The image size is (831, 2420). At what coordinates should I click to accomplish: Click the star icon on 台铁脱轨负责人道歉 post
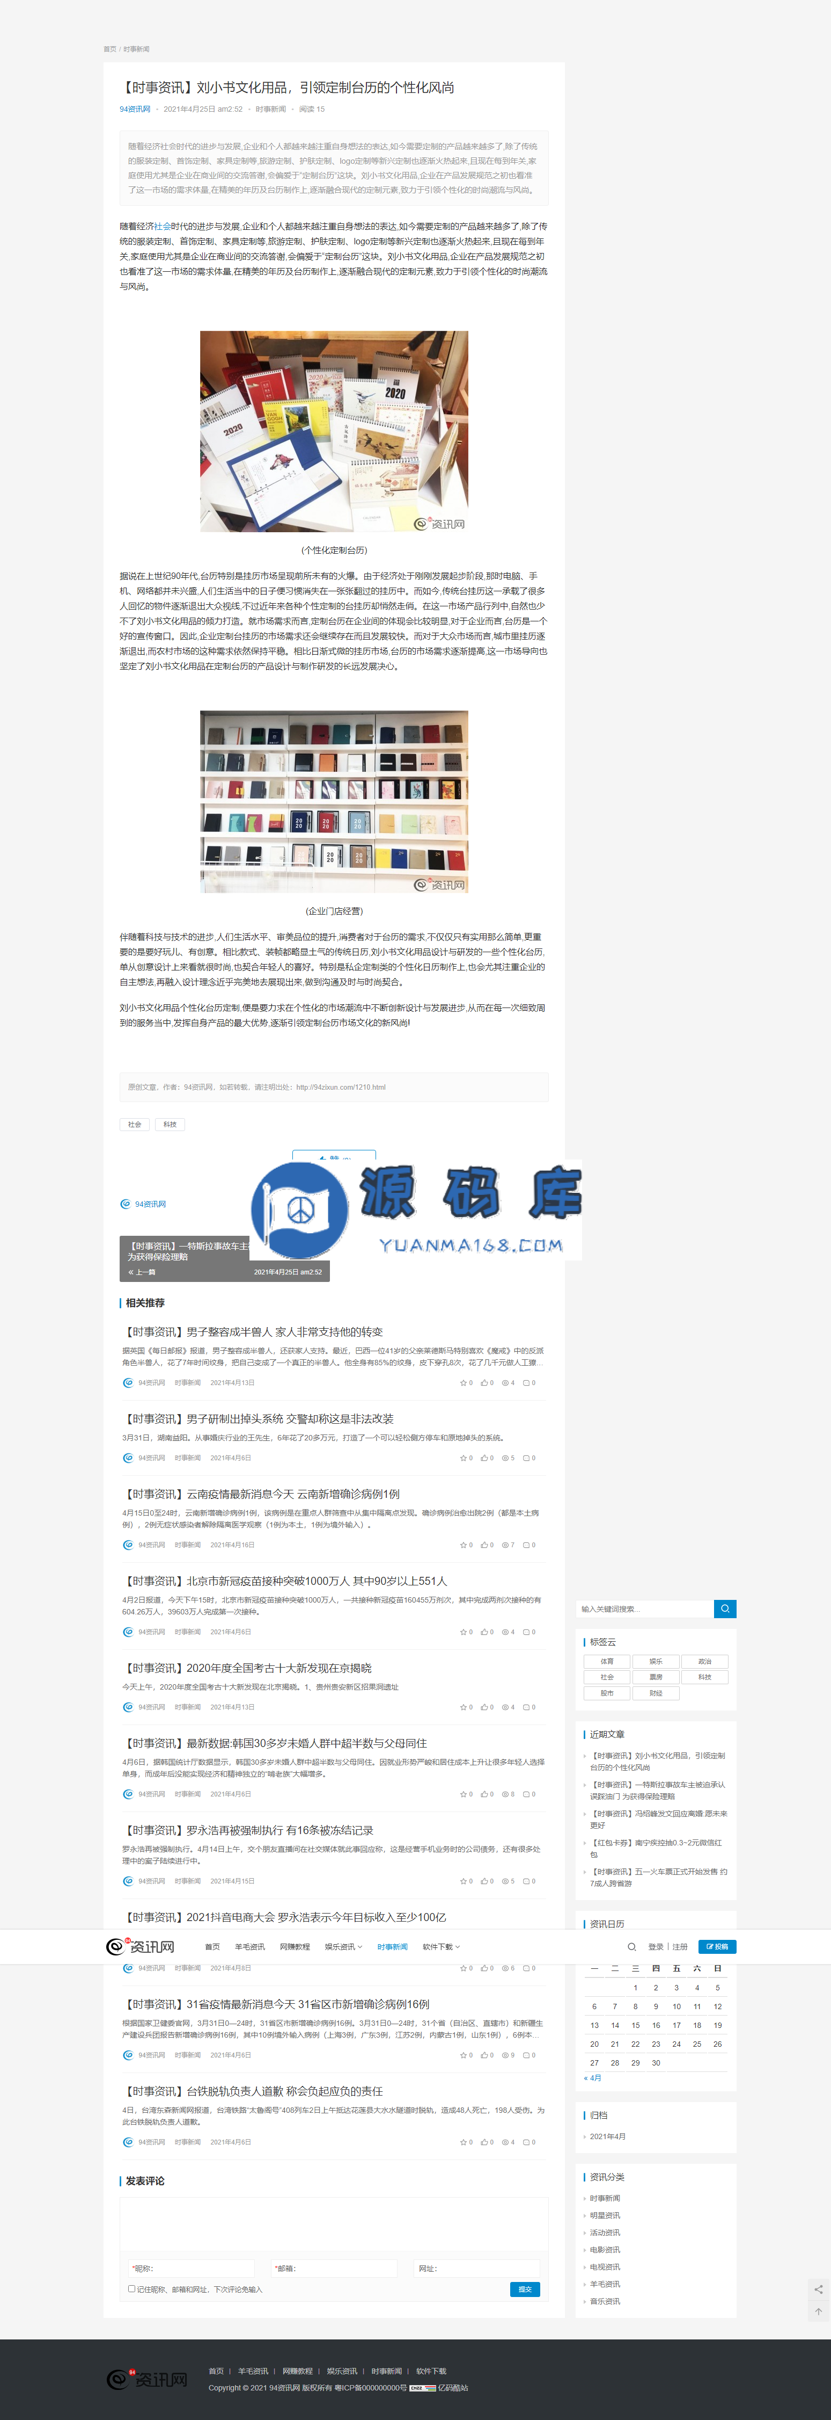pos(462,2142)
